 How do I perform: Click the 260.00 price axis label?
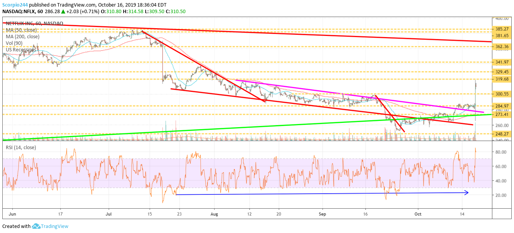coord(502,125)
